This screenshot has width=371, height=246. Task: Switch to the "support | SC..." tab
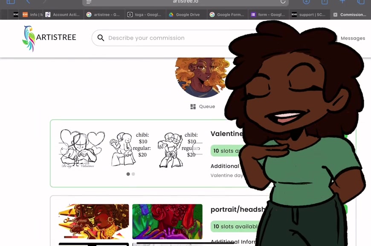[x=310, y=15]
